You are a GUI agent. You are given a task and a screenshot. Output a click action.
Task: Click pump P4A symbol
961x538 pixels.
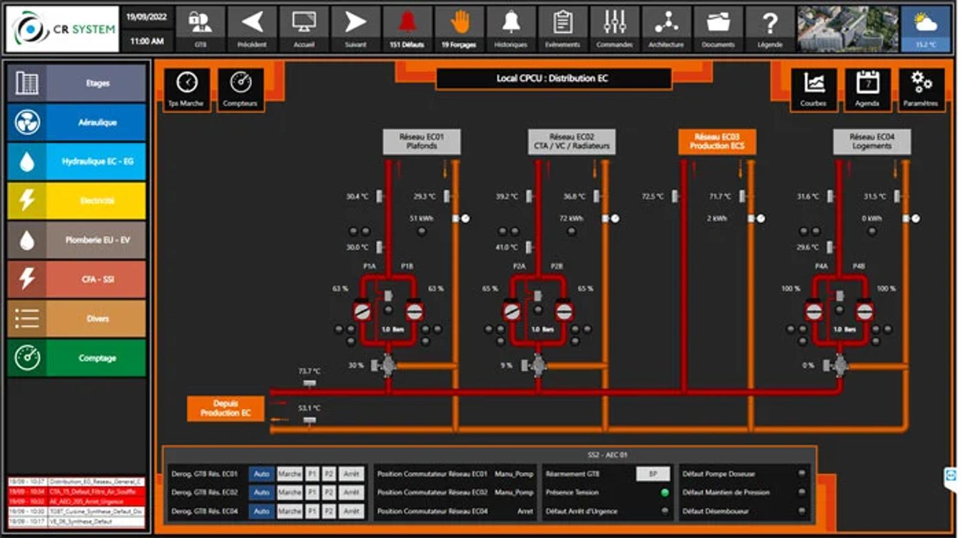pos(814,310)
